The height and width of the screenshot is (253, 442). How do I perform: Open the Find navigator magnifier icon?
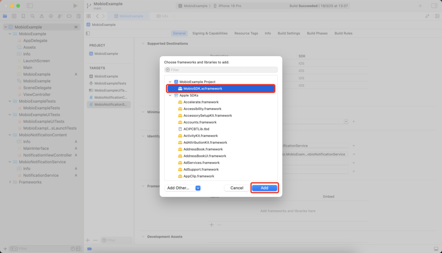(32, 16)
